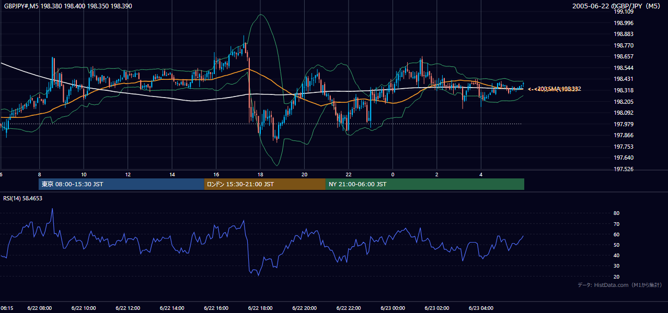This screenshot has width=668, height=313.
Task: Click the 198.092 price axis label
Action: tap(623, 113)
